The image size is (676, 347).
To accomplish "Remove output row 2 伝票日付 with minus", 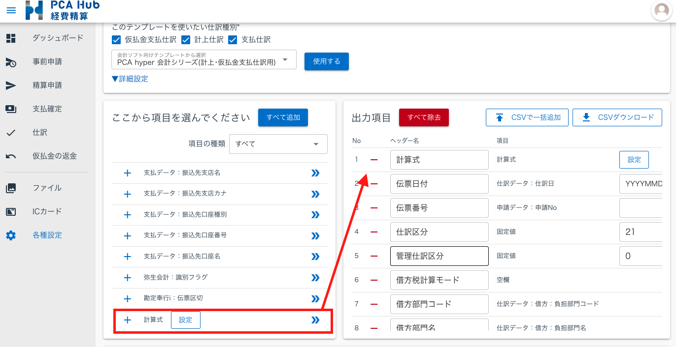I will coord(374,184).
